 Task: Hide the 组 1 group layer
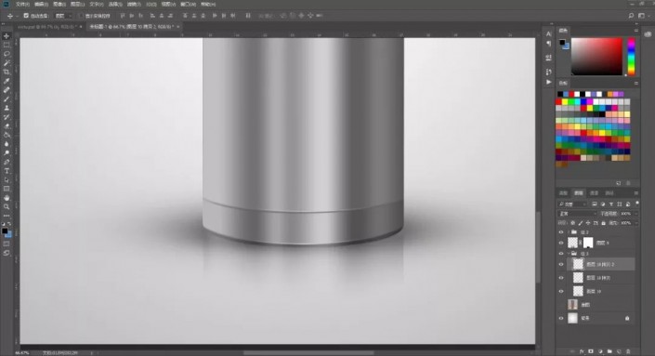tap(561, 254)
